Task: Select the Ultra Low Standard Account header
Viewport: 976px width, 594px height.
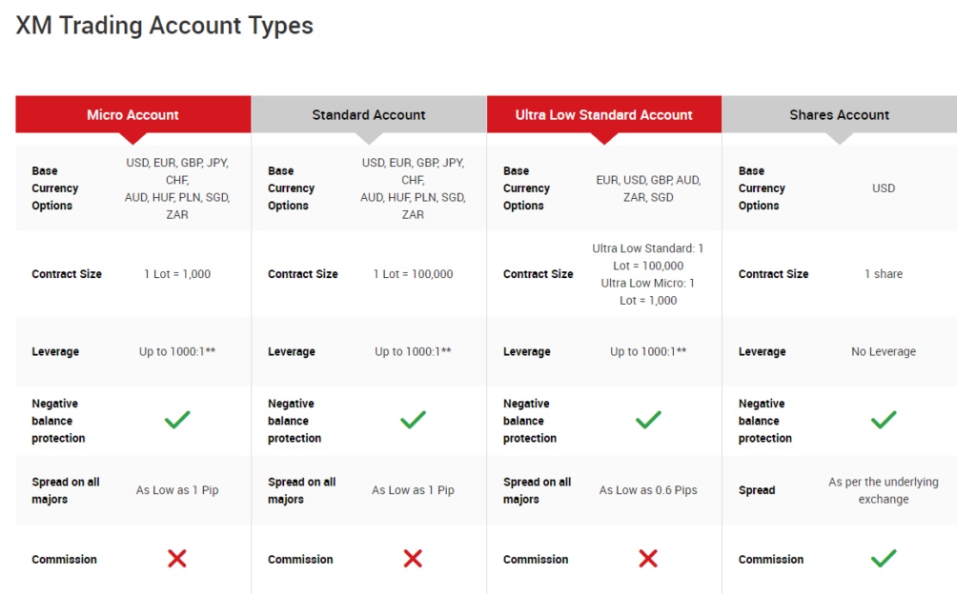Action: (603, 114)
